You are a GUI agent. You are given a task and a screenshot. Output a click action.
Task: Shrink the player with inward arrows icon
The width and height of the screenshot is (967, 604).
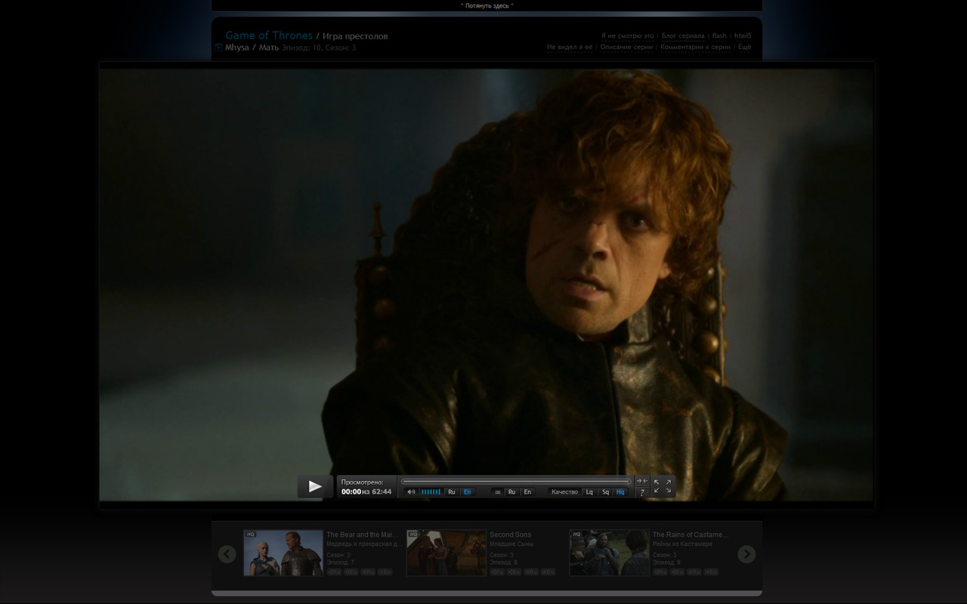642,481
